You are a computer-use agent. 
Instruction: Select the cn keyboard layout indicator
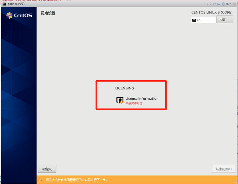click(x=204, y=20)
